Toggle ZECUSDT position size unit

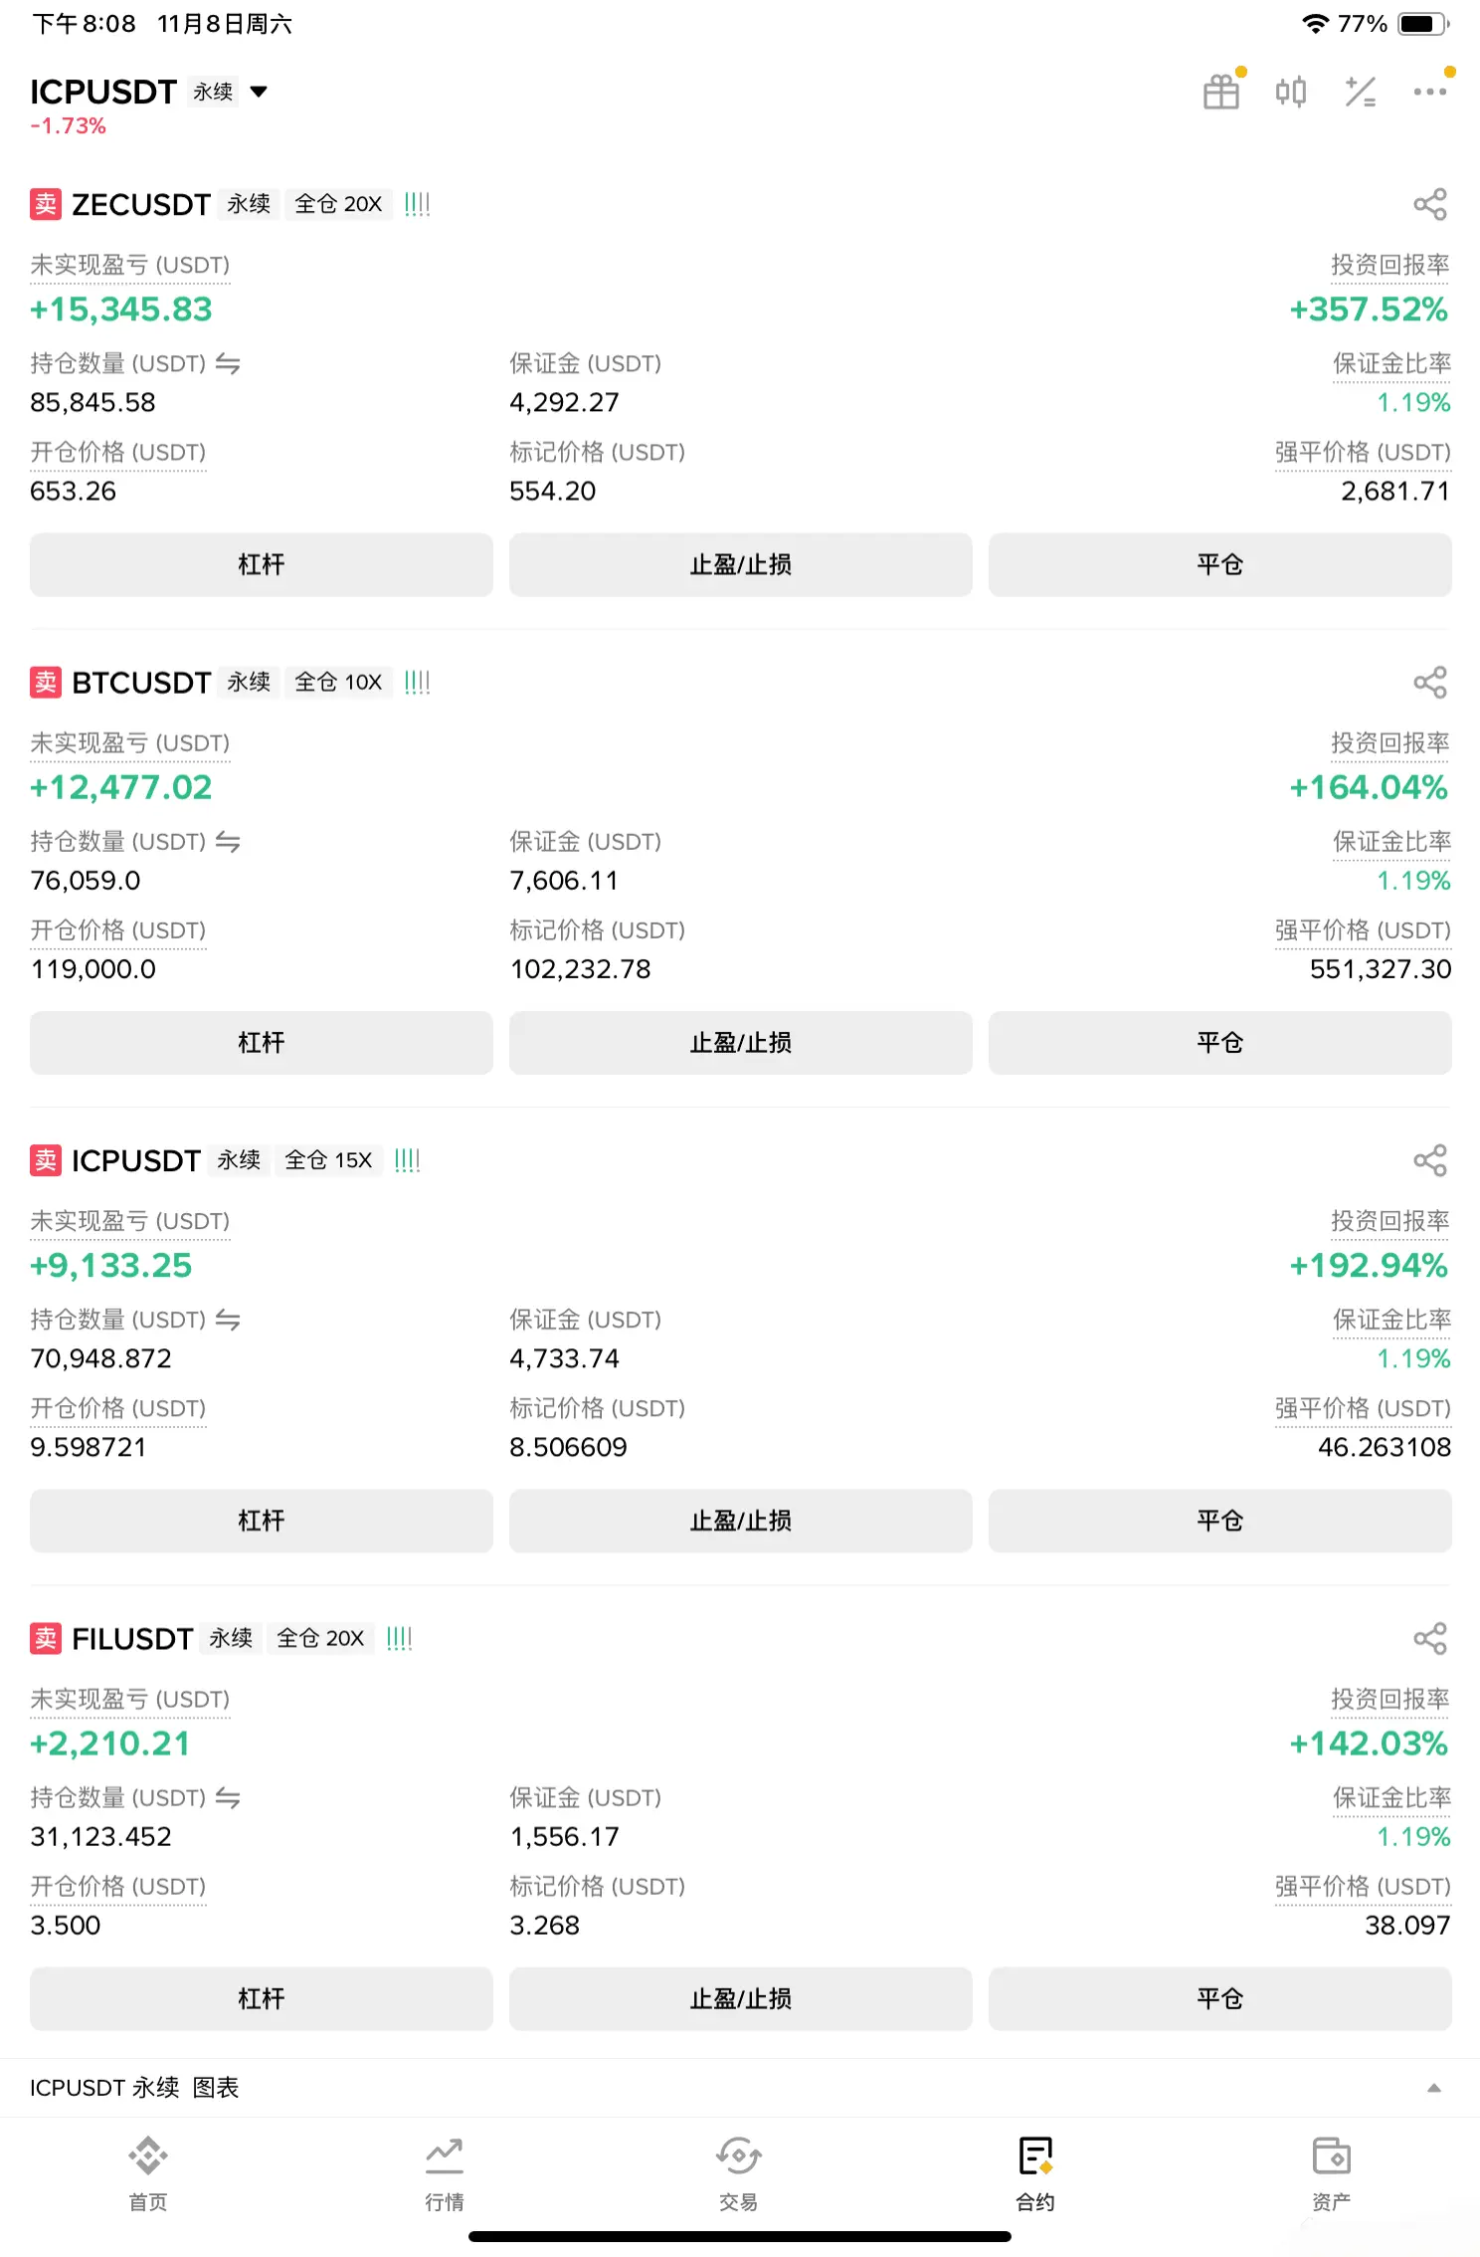click(x=228, y=364)
